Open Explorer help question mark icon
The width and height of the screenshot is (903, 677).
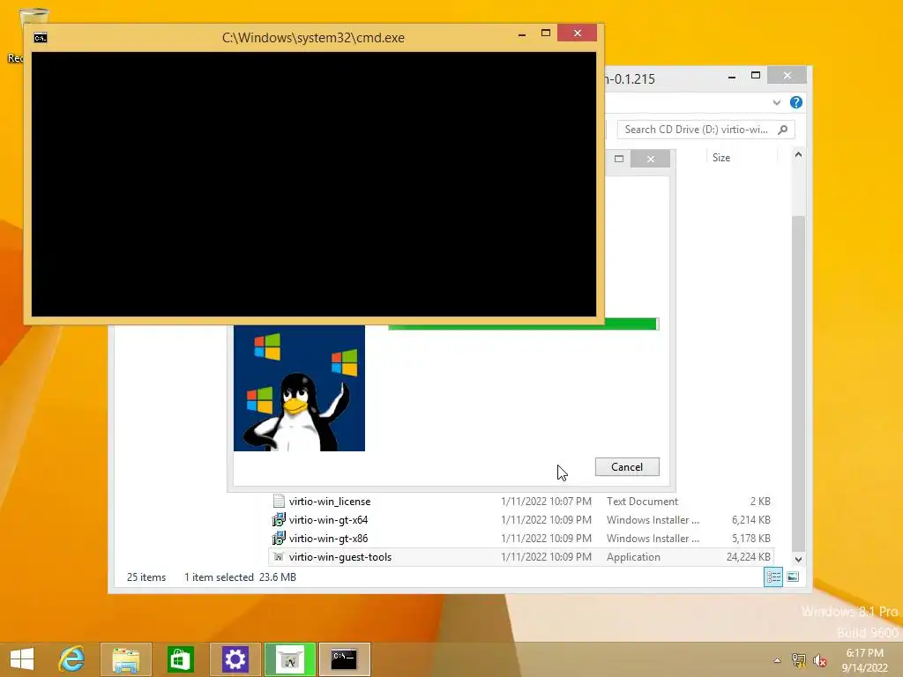tap(796, 102)
